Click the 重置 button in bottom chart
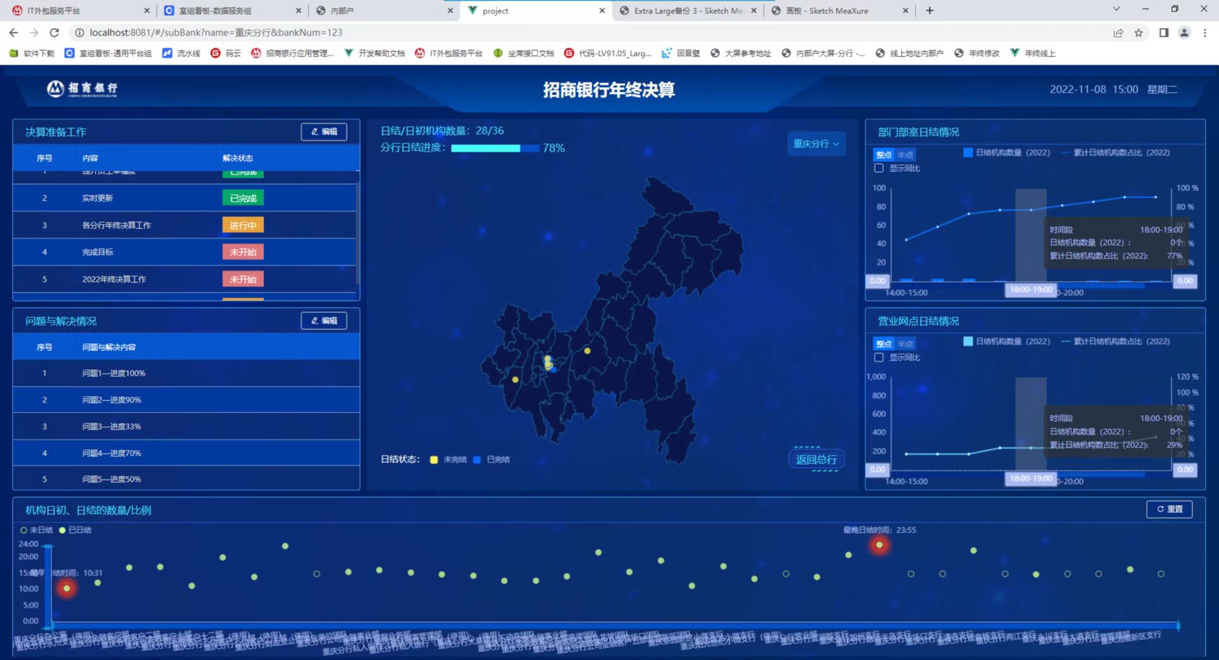This screenshot has width=1219, height=660. [1169, 509]
